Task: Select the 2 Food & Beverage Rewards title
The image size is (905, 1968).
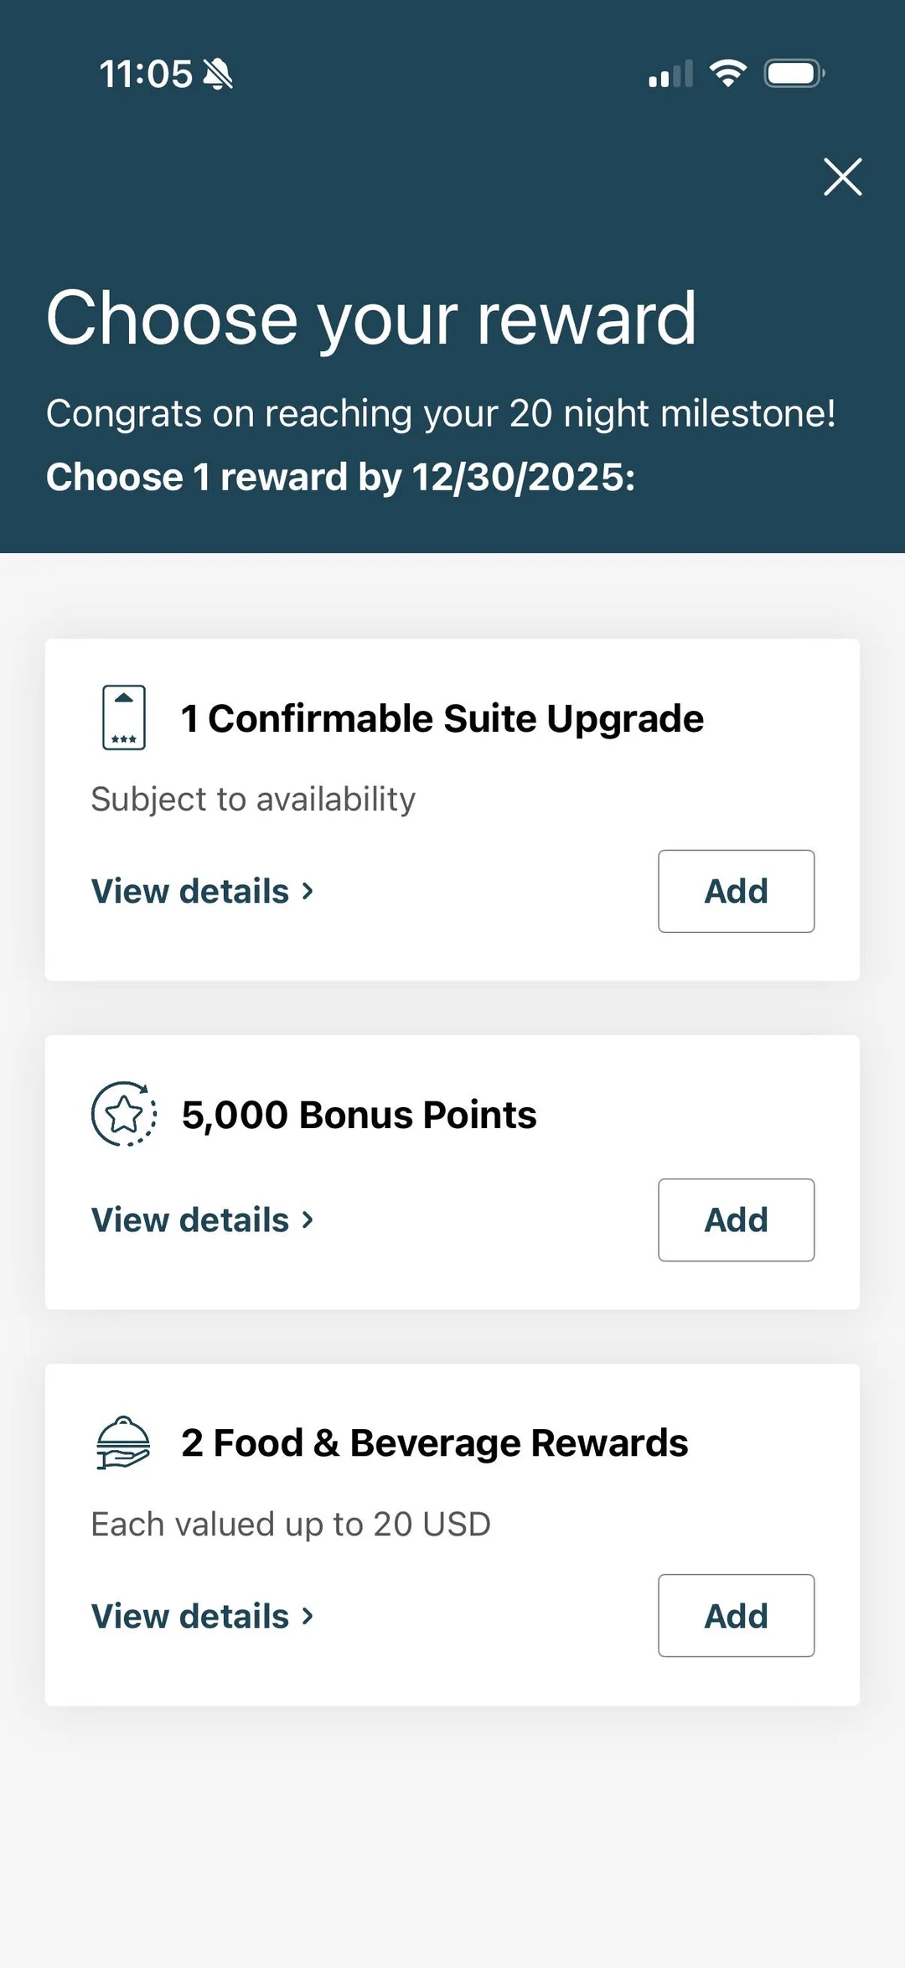Action: [434, 1442]
